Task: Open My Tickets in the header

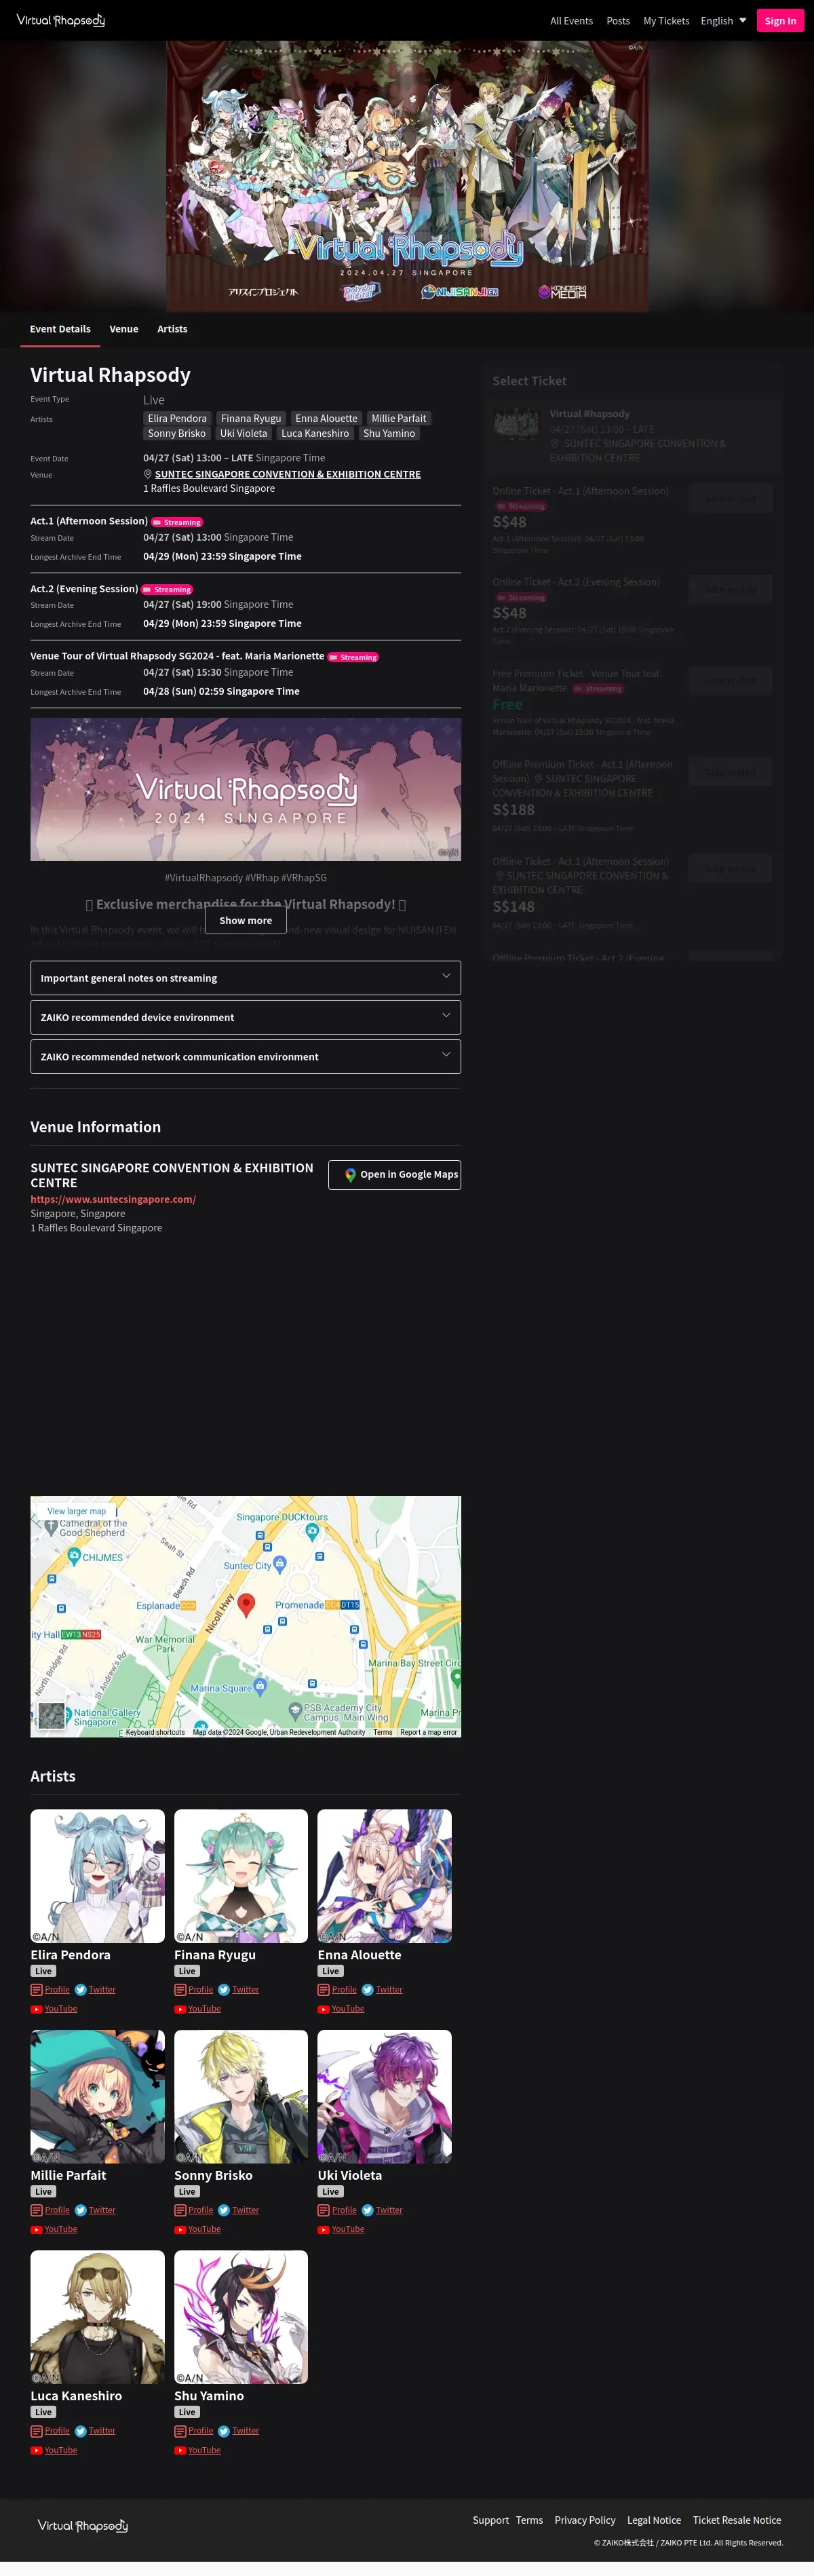Action: pos(666,21)
